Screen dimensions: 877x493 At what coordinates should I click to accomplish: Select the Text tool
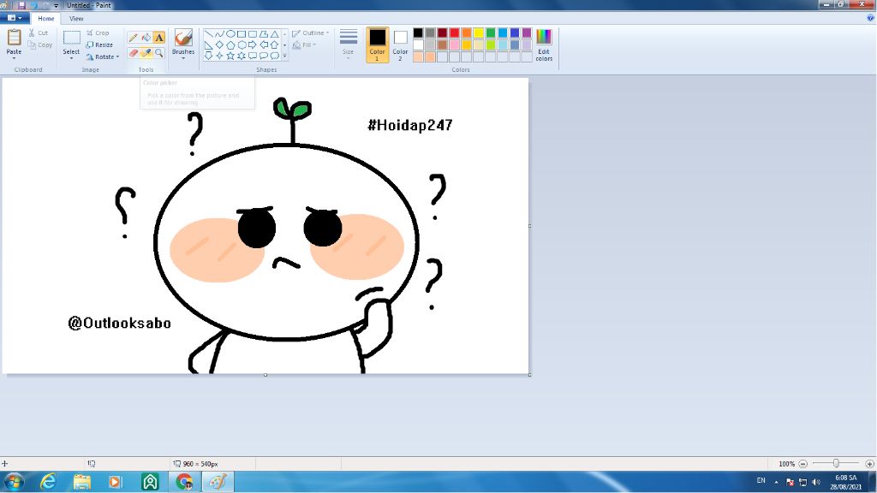(x=158, y=38)
